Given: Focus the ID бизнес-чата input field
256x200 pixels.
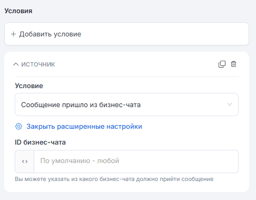Looking at the screenshot, I should [x=136, y=161].
